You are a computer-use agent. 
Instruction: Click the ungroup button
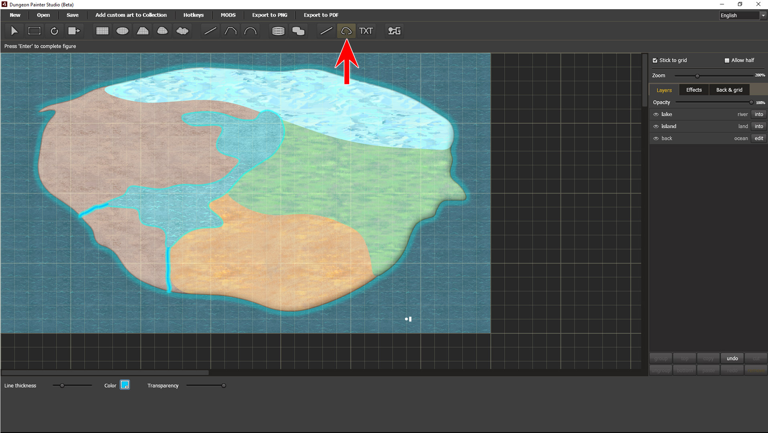click(661, 370)
